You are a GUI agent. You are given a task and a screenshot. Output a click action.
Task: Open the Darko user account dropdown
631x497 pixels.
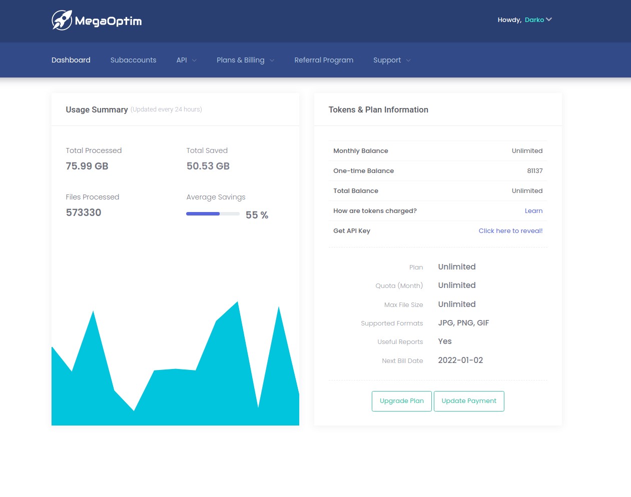click(x=534, y=20)
